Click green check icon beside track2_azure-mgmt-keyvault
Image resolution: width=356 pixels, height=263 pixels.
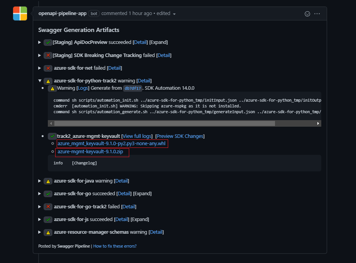click(52, 136)
